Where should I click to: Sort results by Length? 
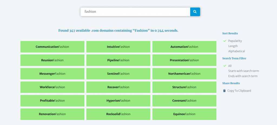click(233, 46)
